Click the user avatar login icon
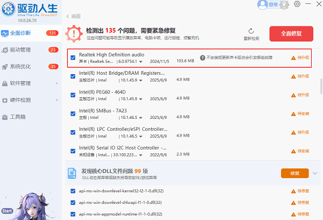Viewport: 323px width, 220px height. coord(262,4)
